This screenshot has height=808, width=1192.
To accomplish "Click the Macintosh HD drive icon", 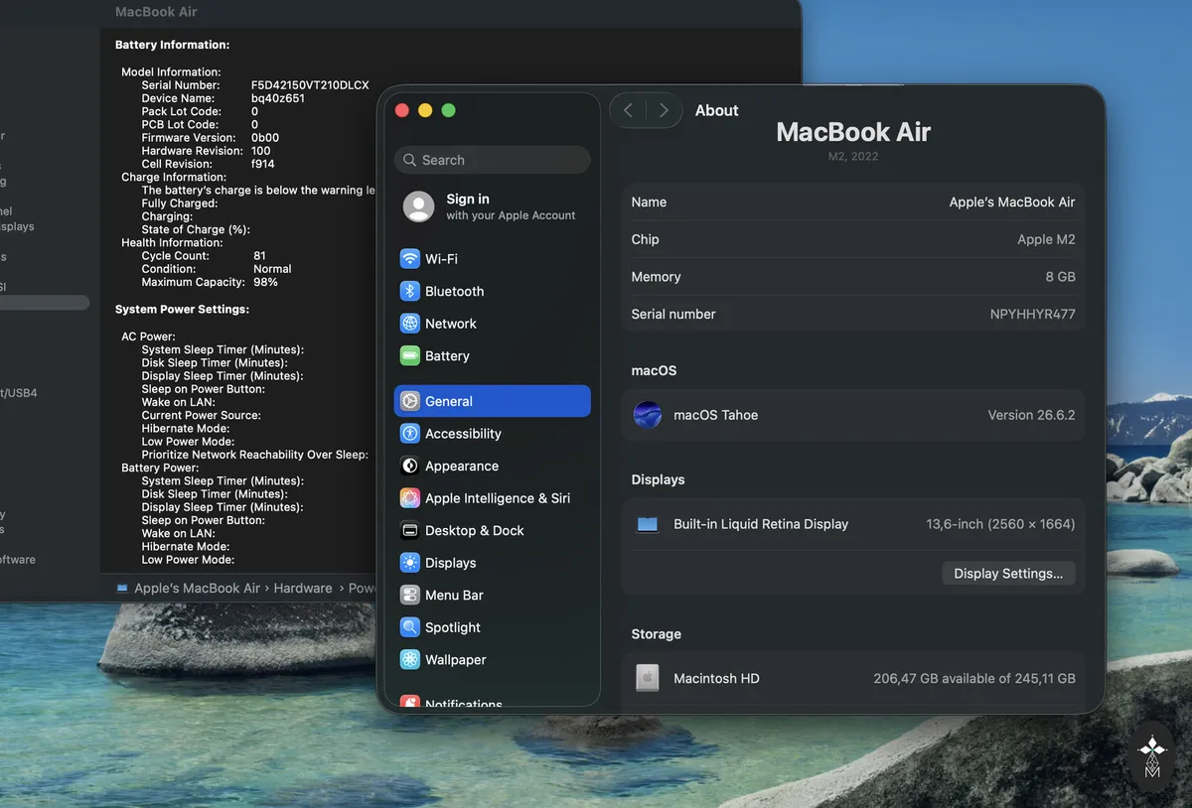I will [x=648, y=678].
